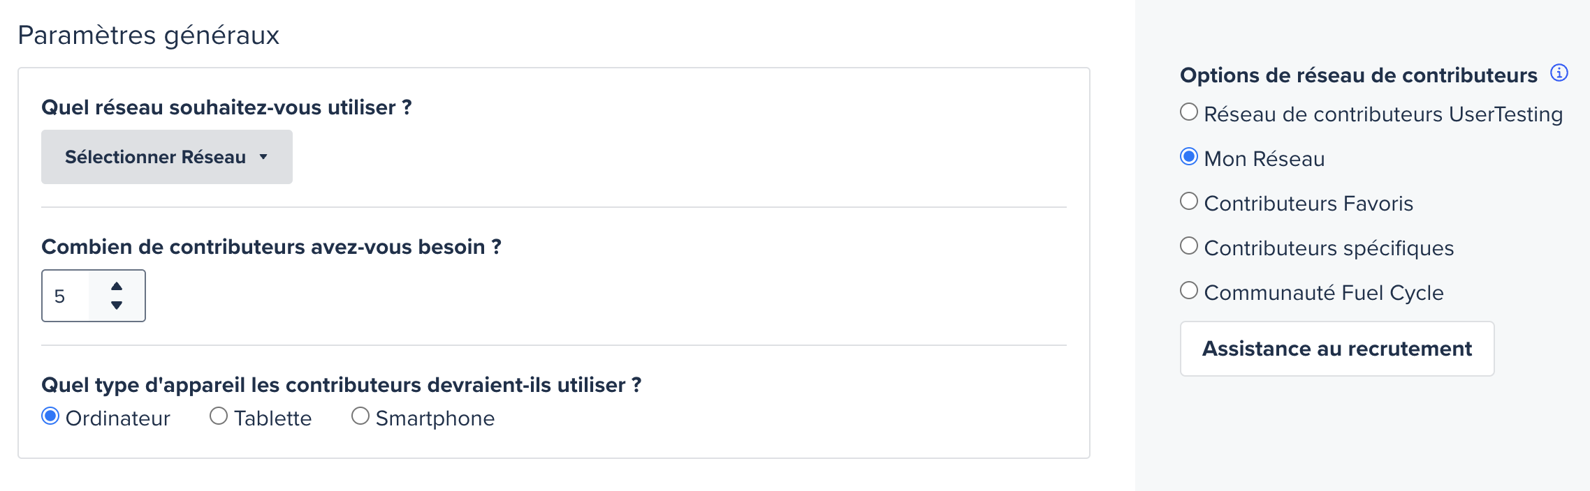Image resolution: width=1590 pixels, height=491 pixels.
Task: Click the info icon beside contributor network options
Action: [x=1559, y=73]
